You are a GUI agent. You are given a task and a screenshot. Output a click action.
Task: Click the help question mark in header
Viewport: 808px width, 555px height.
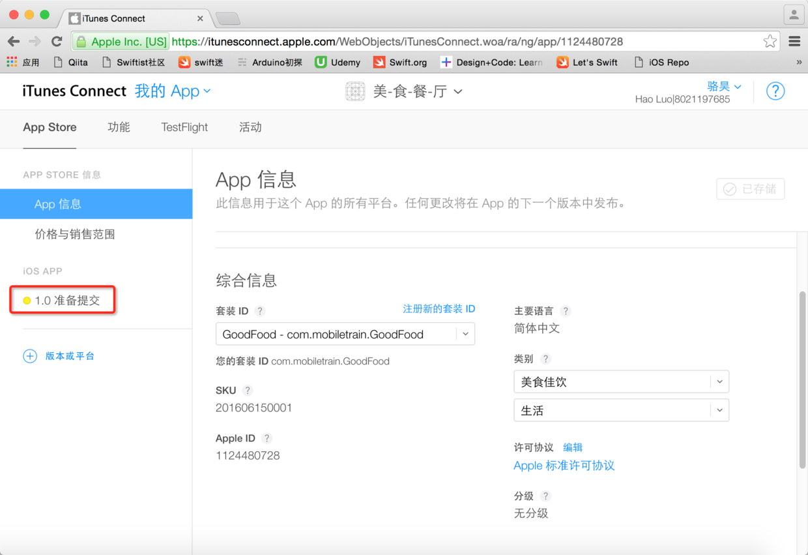[x=775, y=91]
